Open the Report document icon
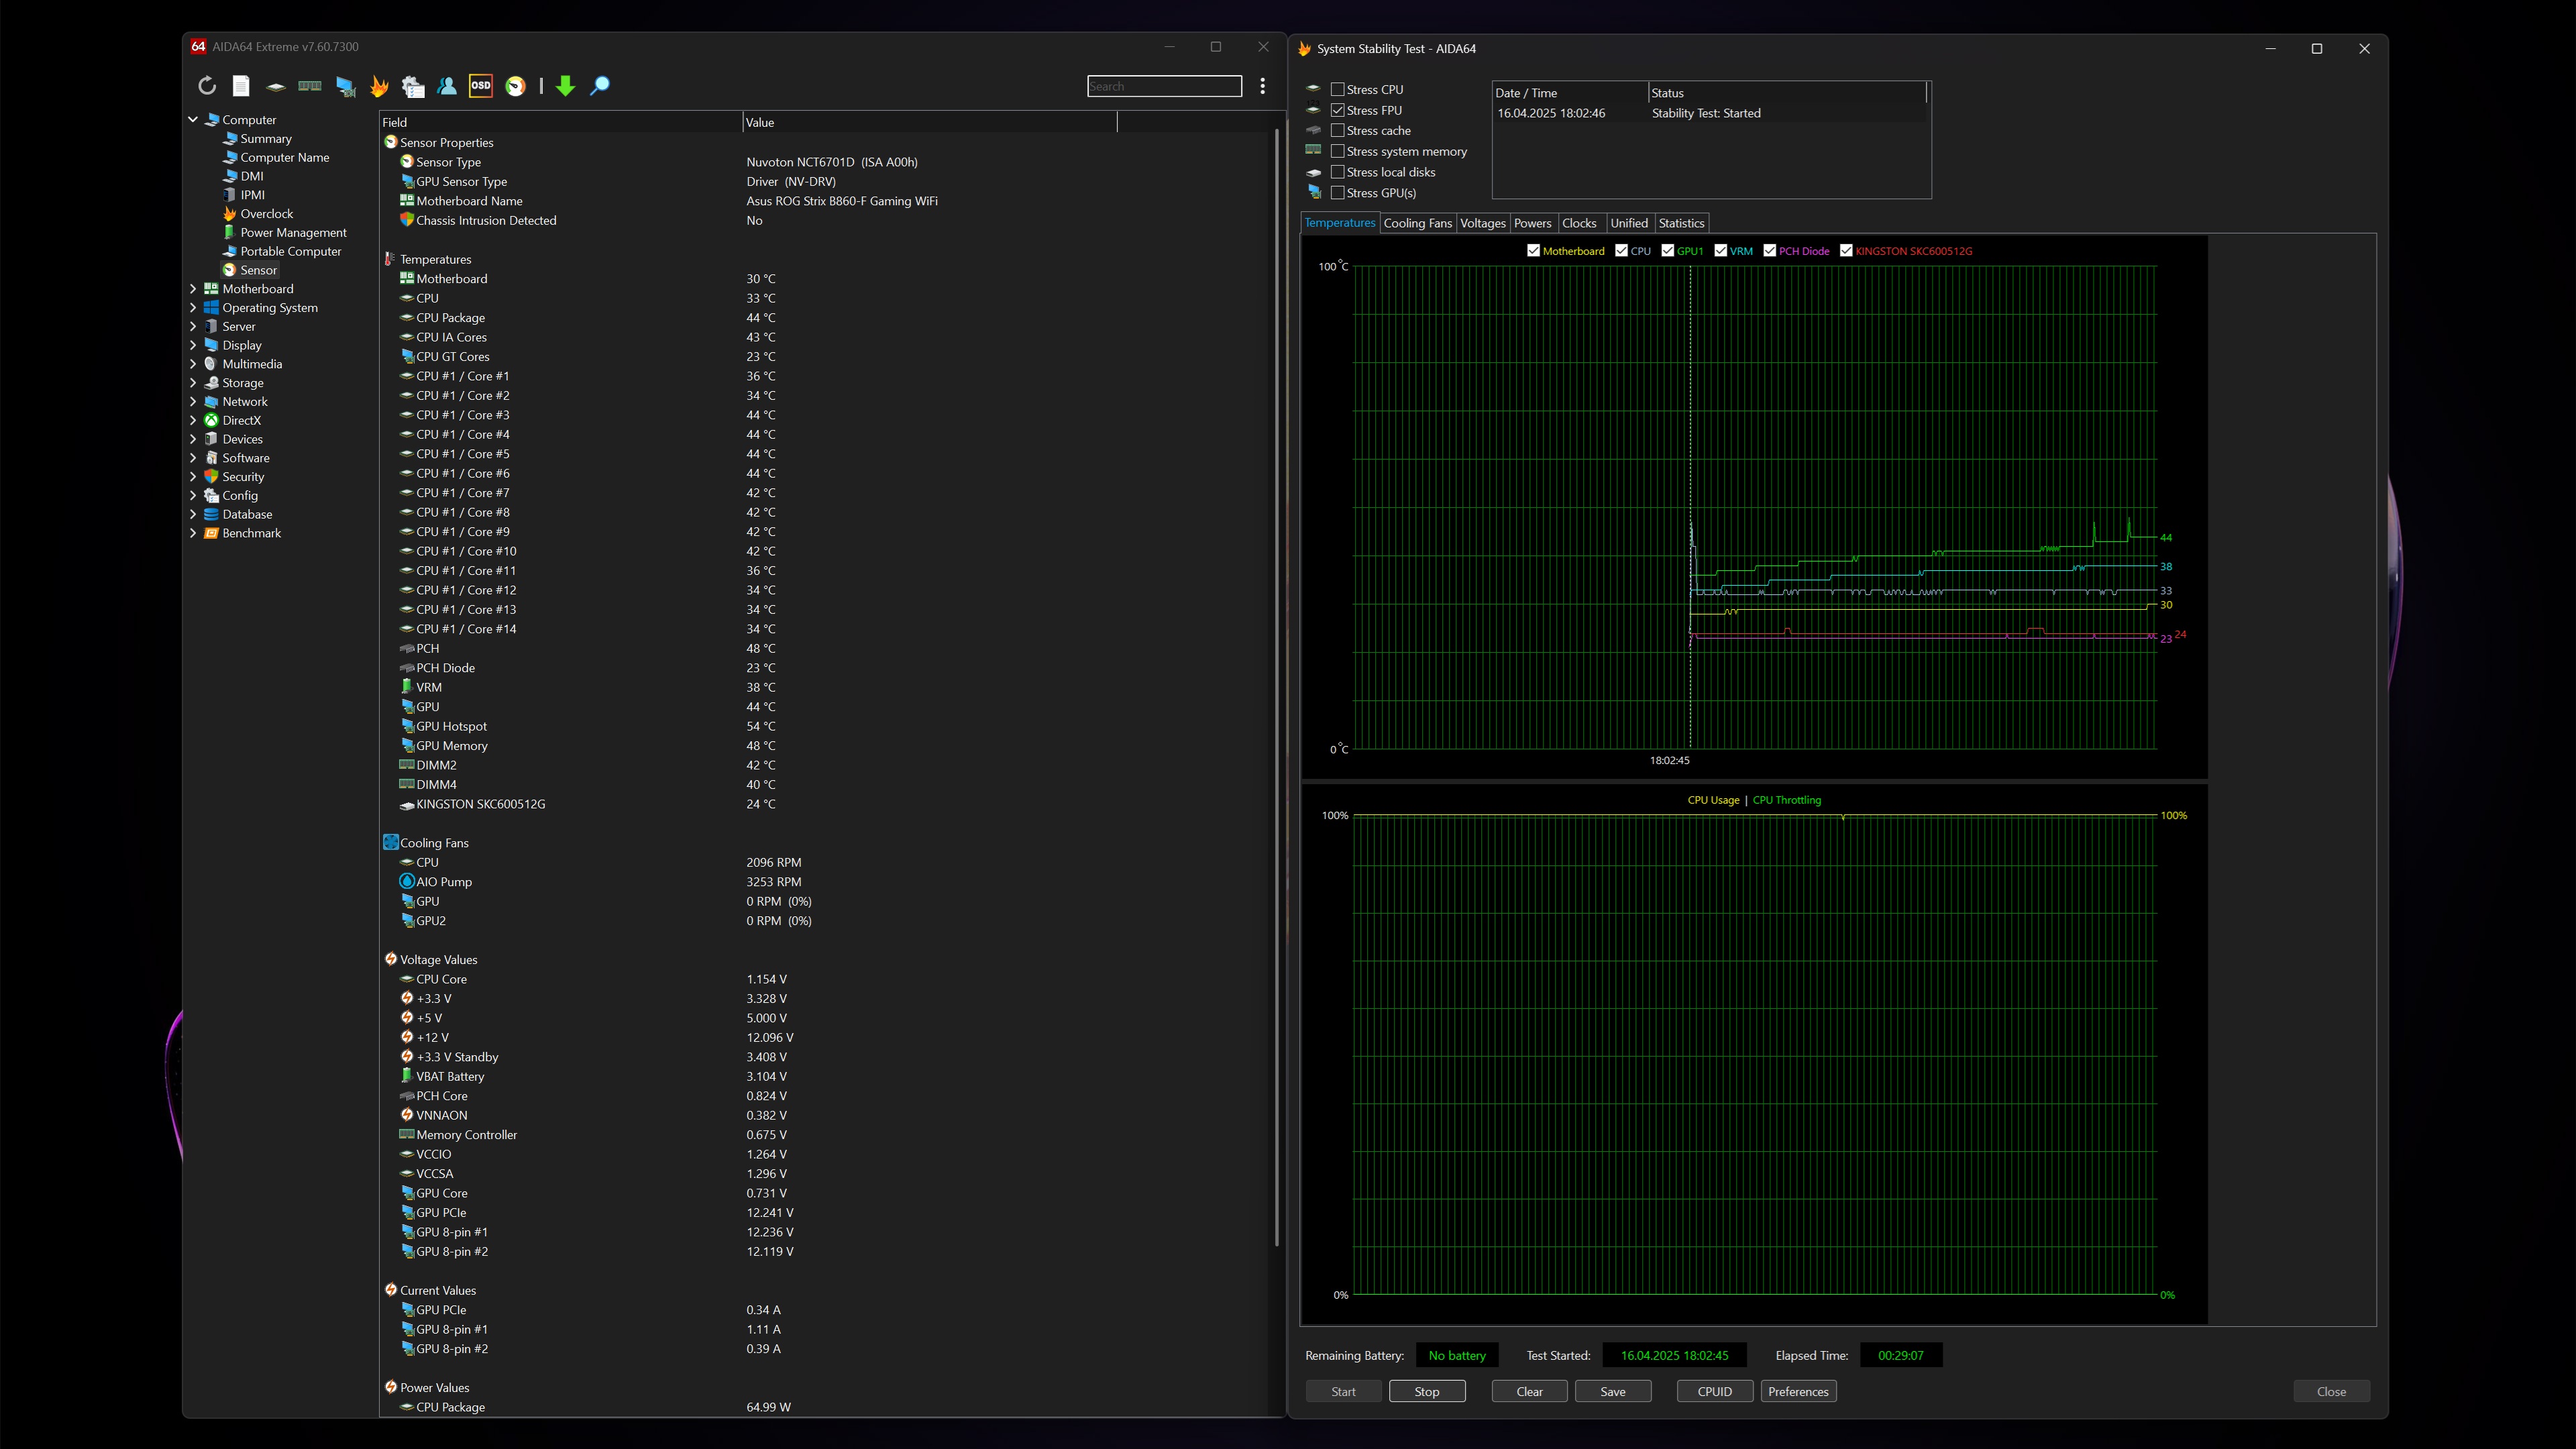 [x=241, y=86]
